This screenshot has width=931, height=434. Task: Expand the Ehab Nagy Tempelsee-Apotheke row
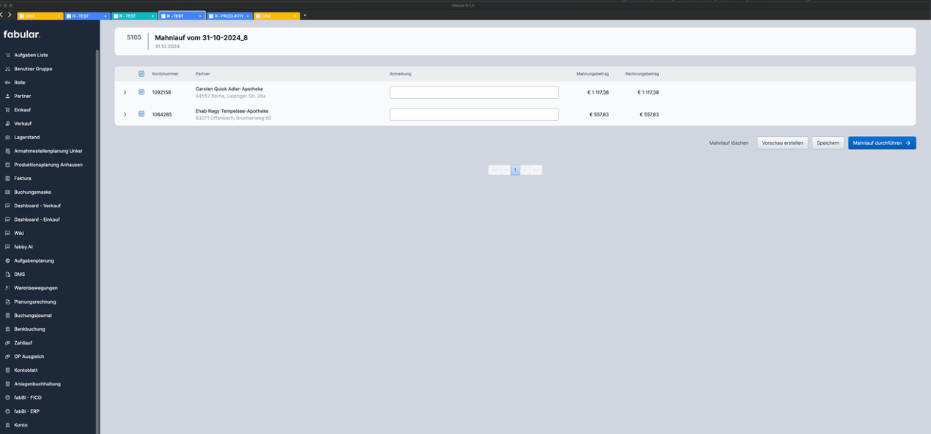[x=125, y=114]
